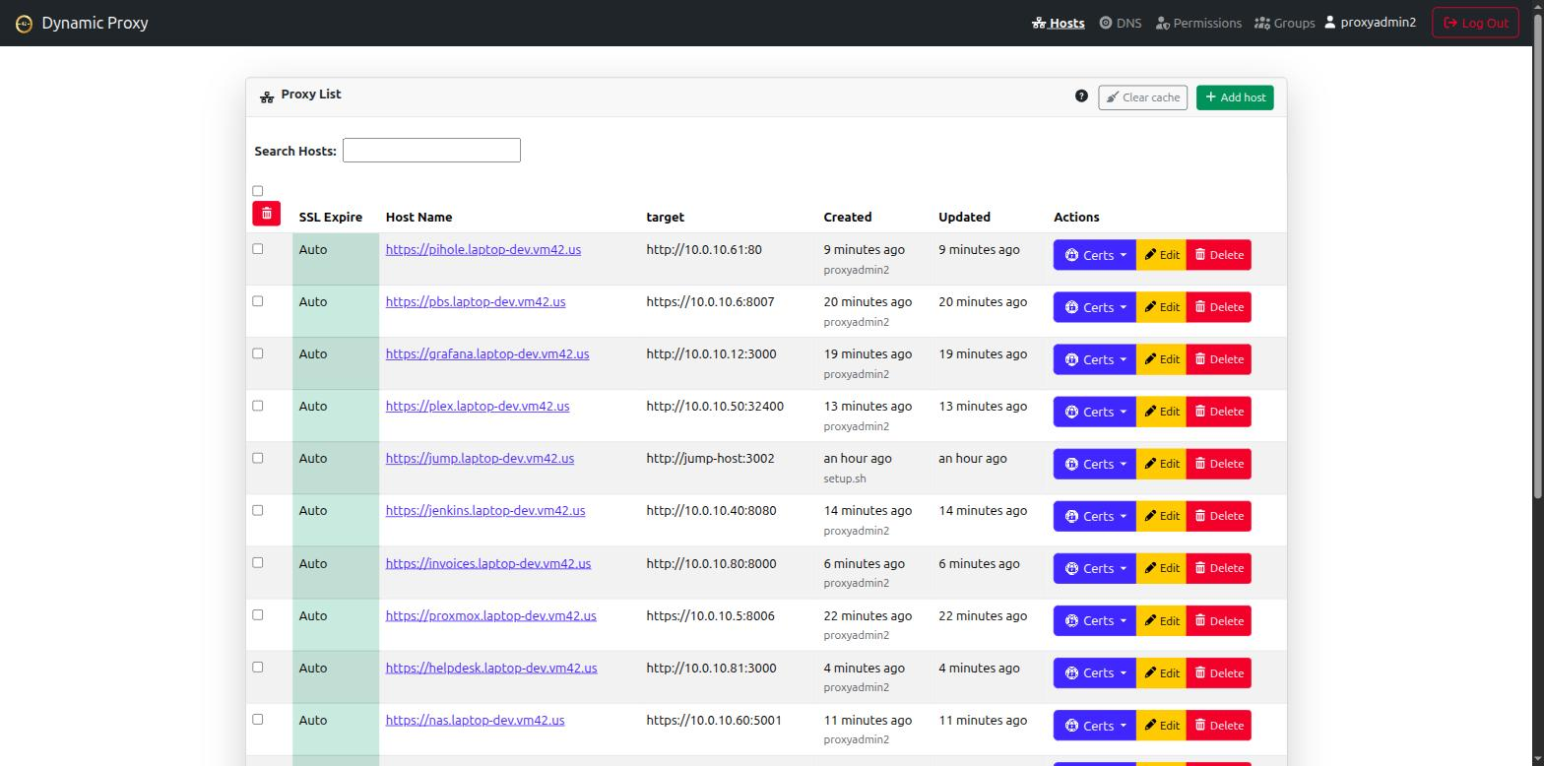Screen dimensions: 1544x766
Task: Click the Clear cache button
Action: coord(1142,97)
